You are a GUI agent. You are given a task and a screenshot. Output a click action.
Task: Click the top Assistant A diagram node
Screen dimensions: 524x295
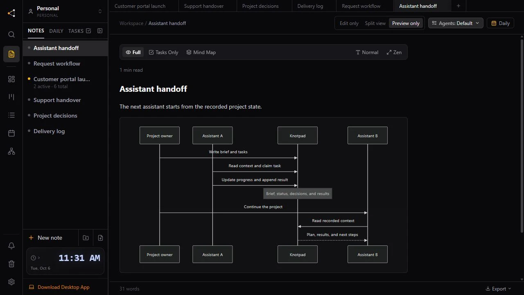(212, 136)
